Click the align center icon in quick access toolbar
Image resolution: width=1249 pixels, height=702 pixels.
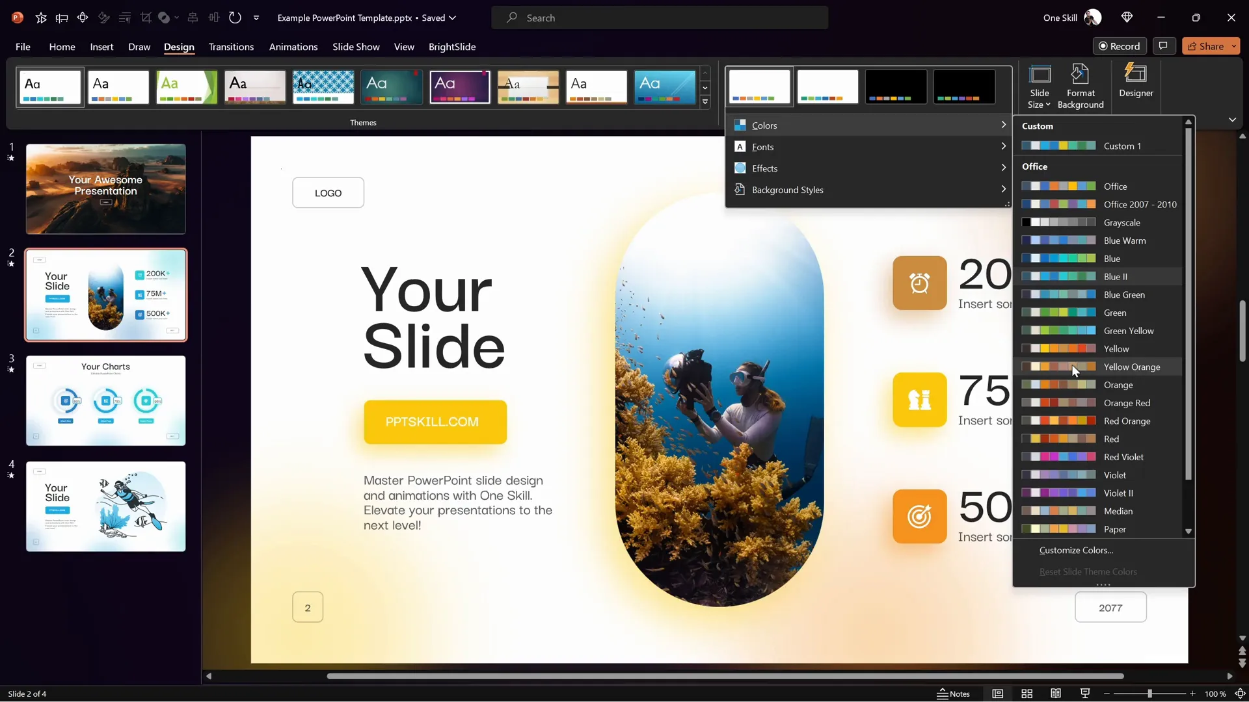coord(193,18)
